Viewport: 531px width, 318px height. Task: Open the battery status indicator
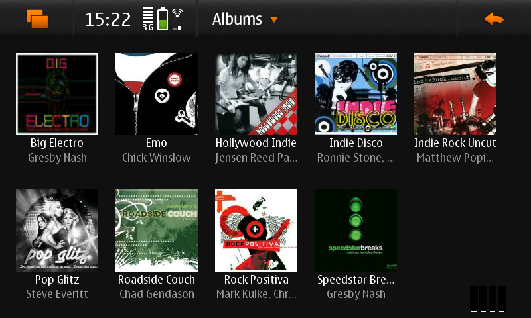[163, 19]
